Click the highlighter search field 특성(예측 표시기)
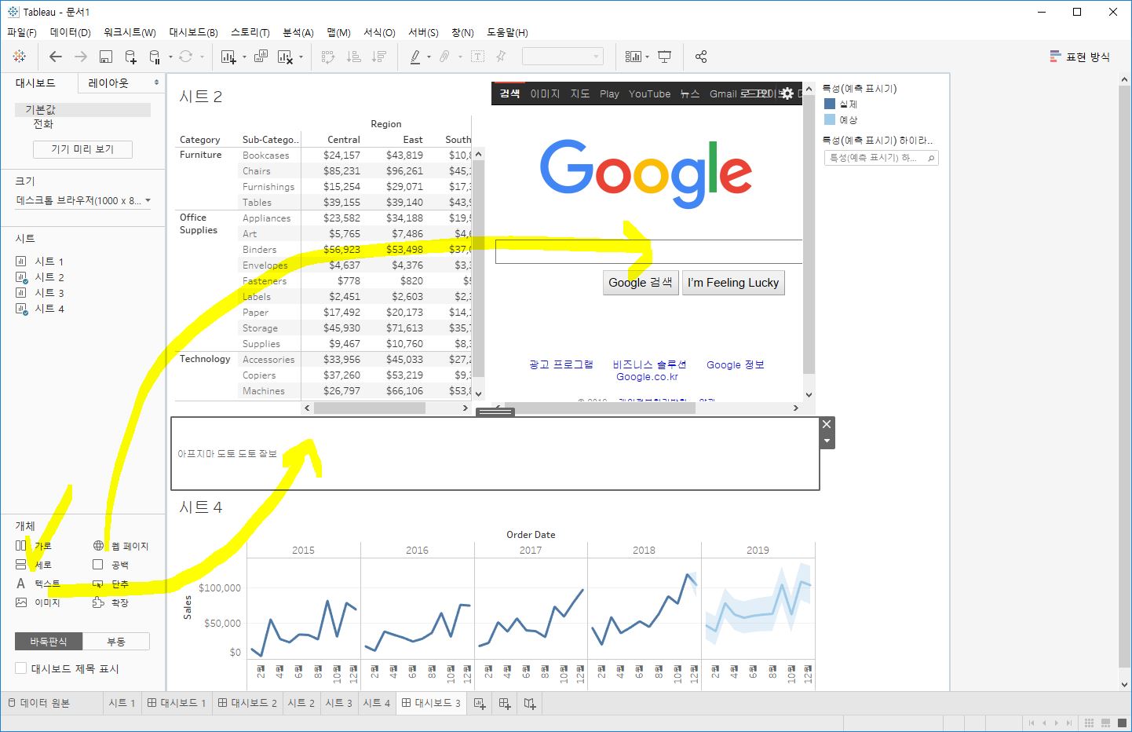1132x732 pixels. (881, 158)
